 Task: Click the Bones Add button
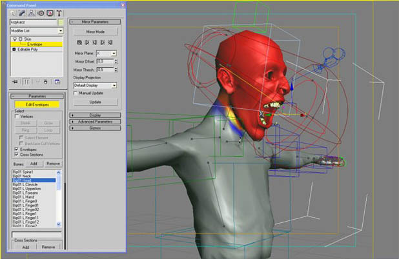click(34, 164)
